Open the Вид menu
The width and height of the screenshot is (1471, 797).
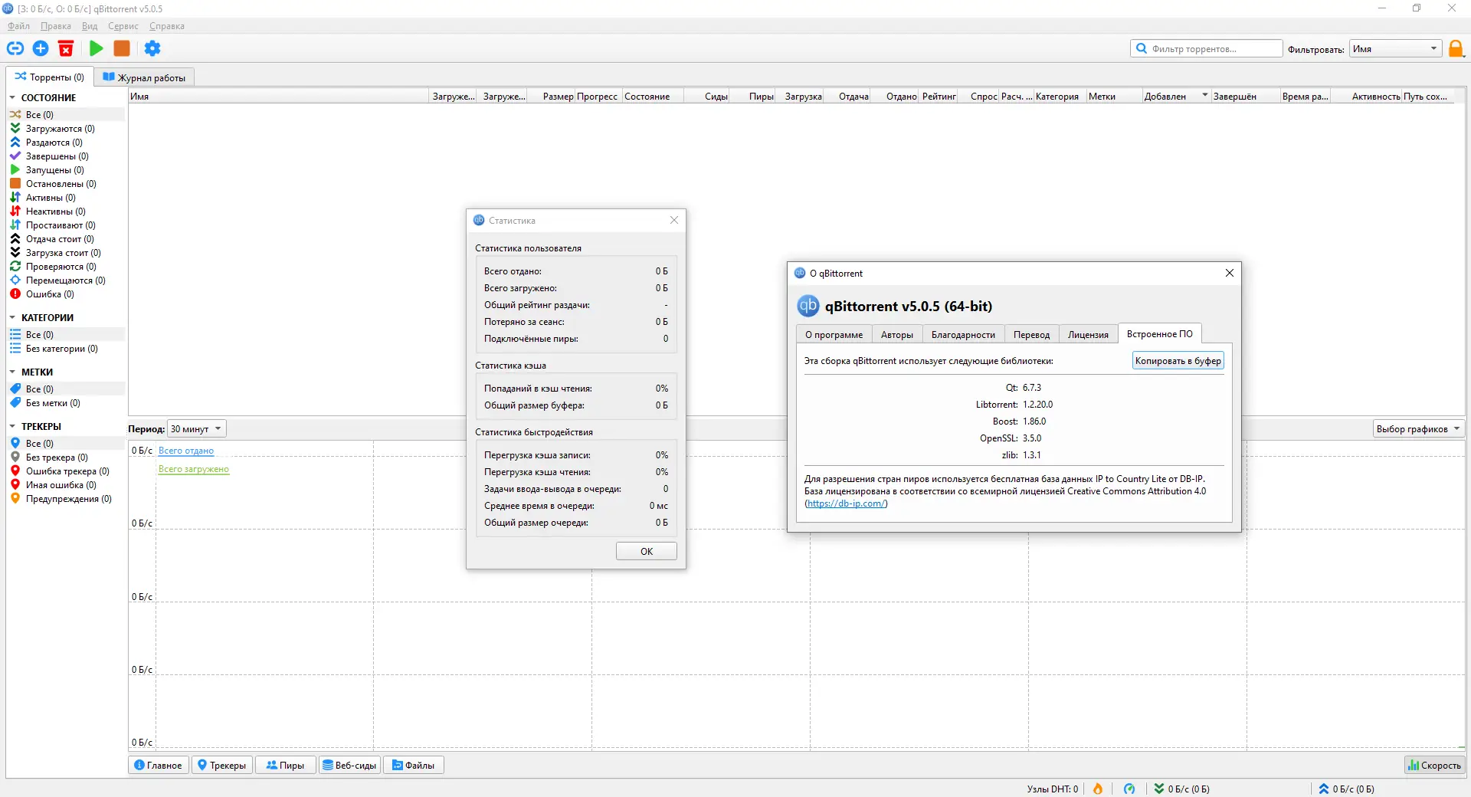tap(90, 26)
